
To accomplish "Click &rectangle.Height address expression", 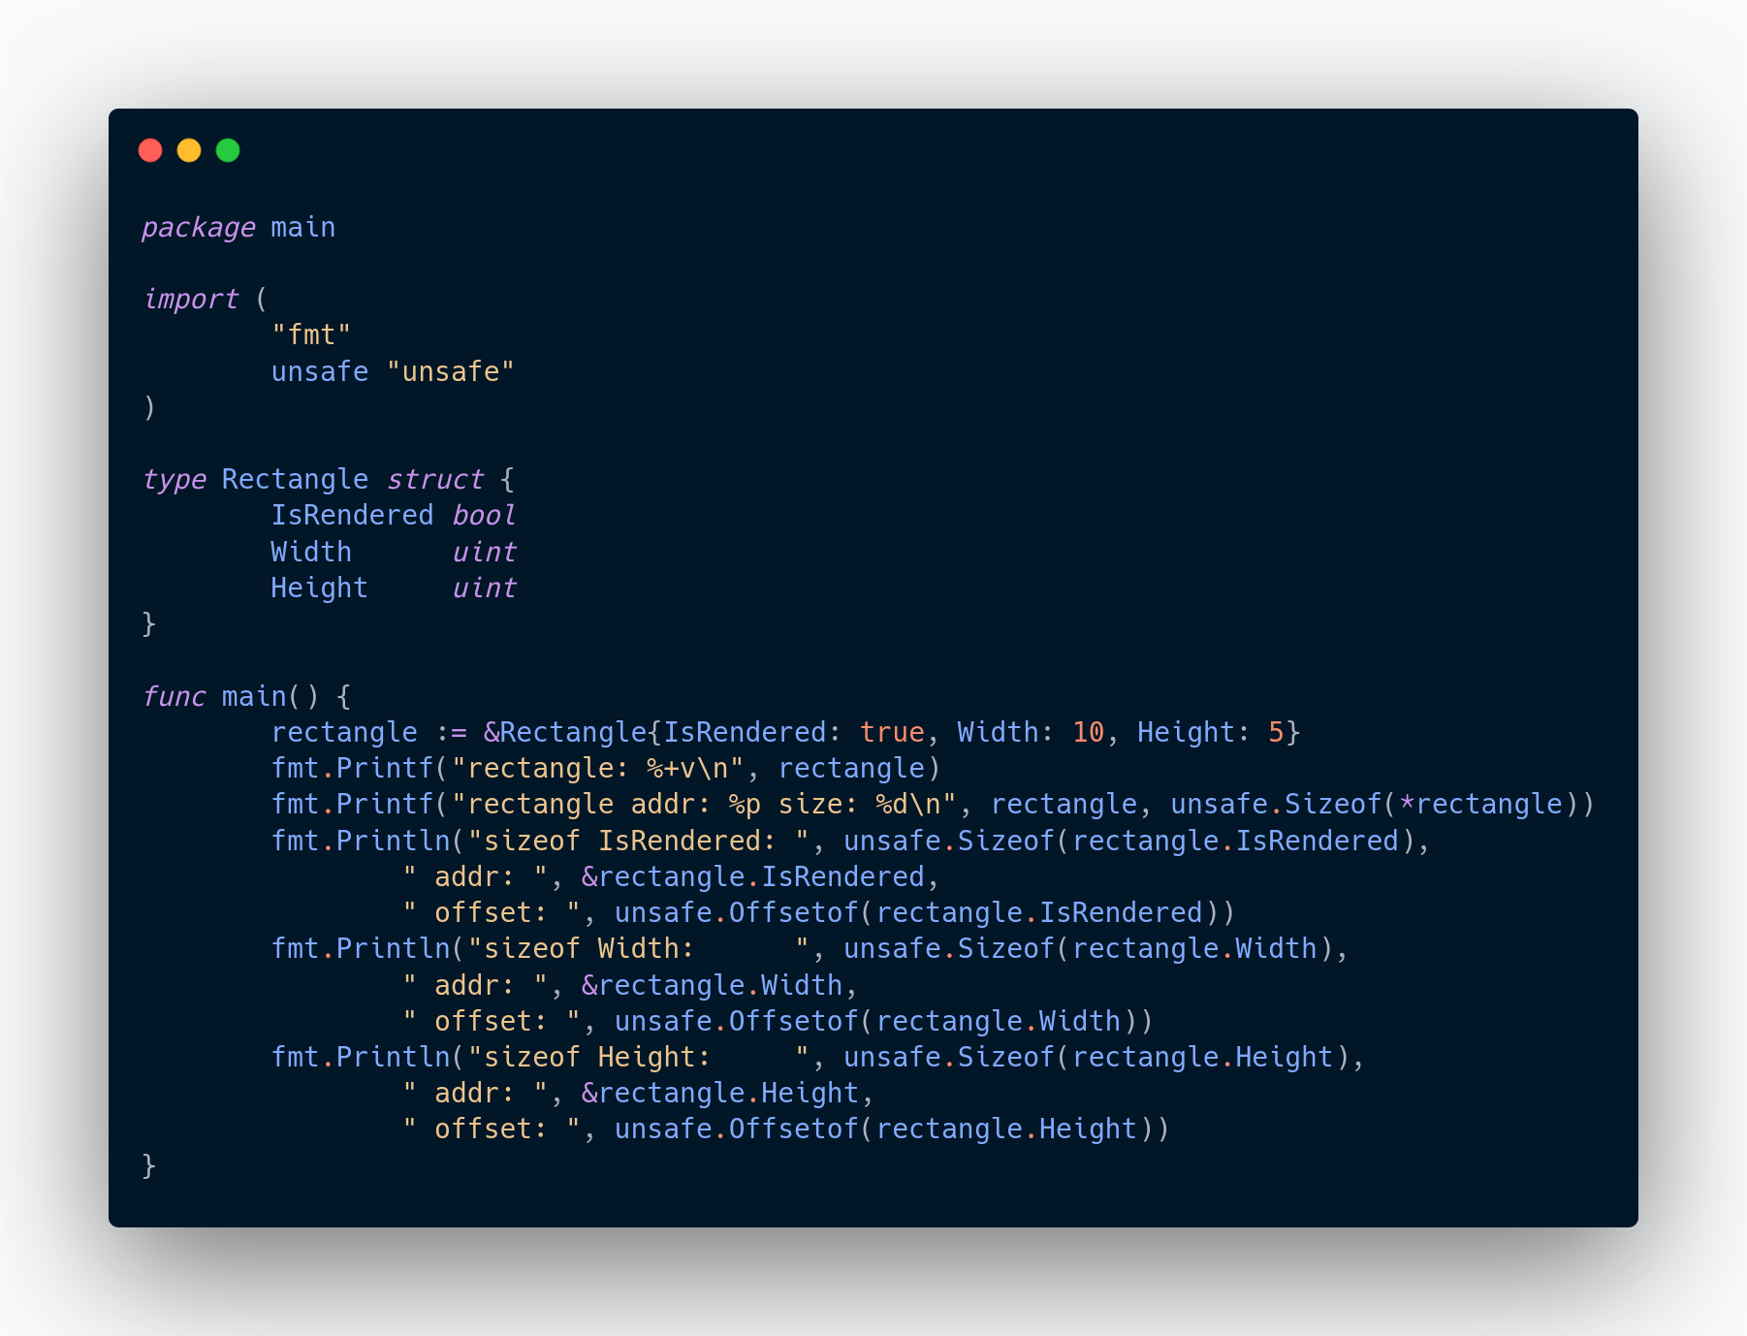I will click(720, 1094).
